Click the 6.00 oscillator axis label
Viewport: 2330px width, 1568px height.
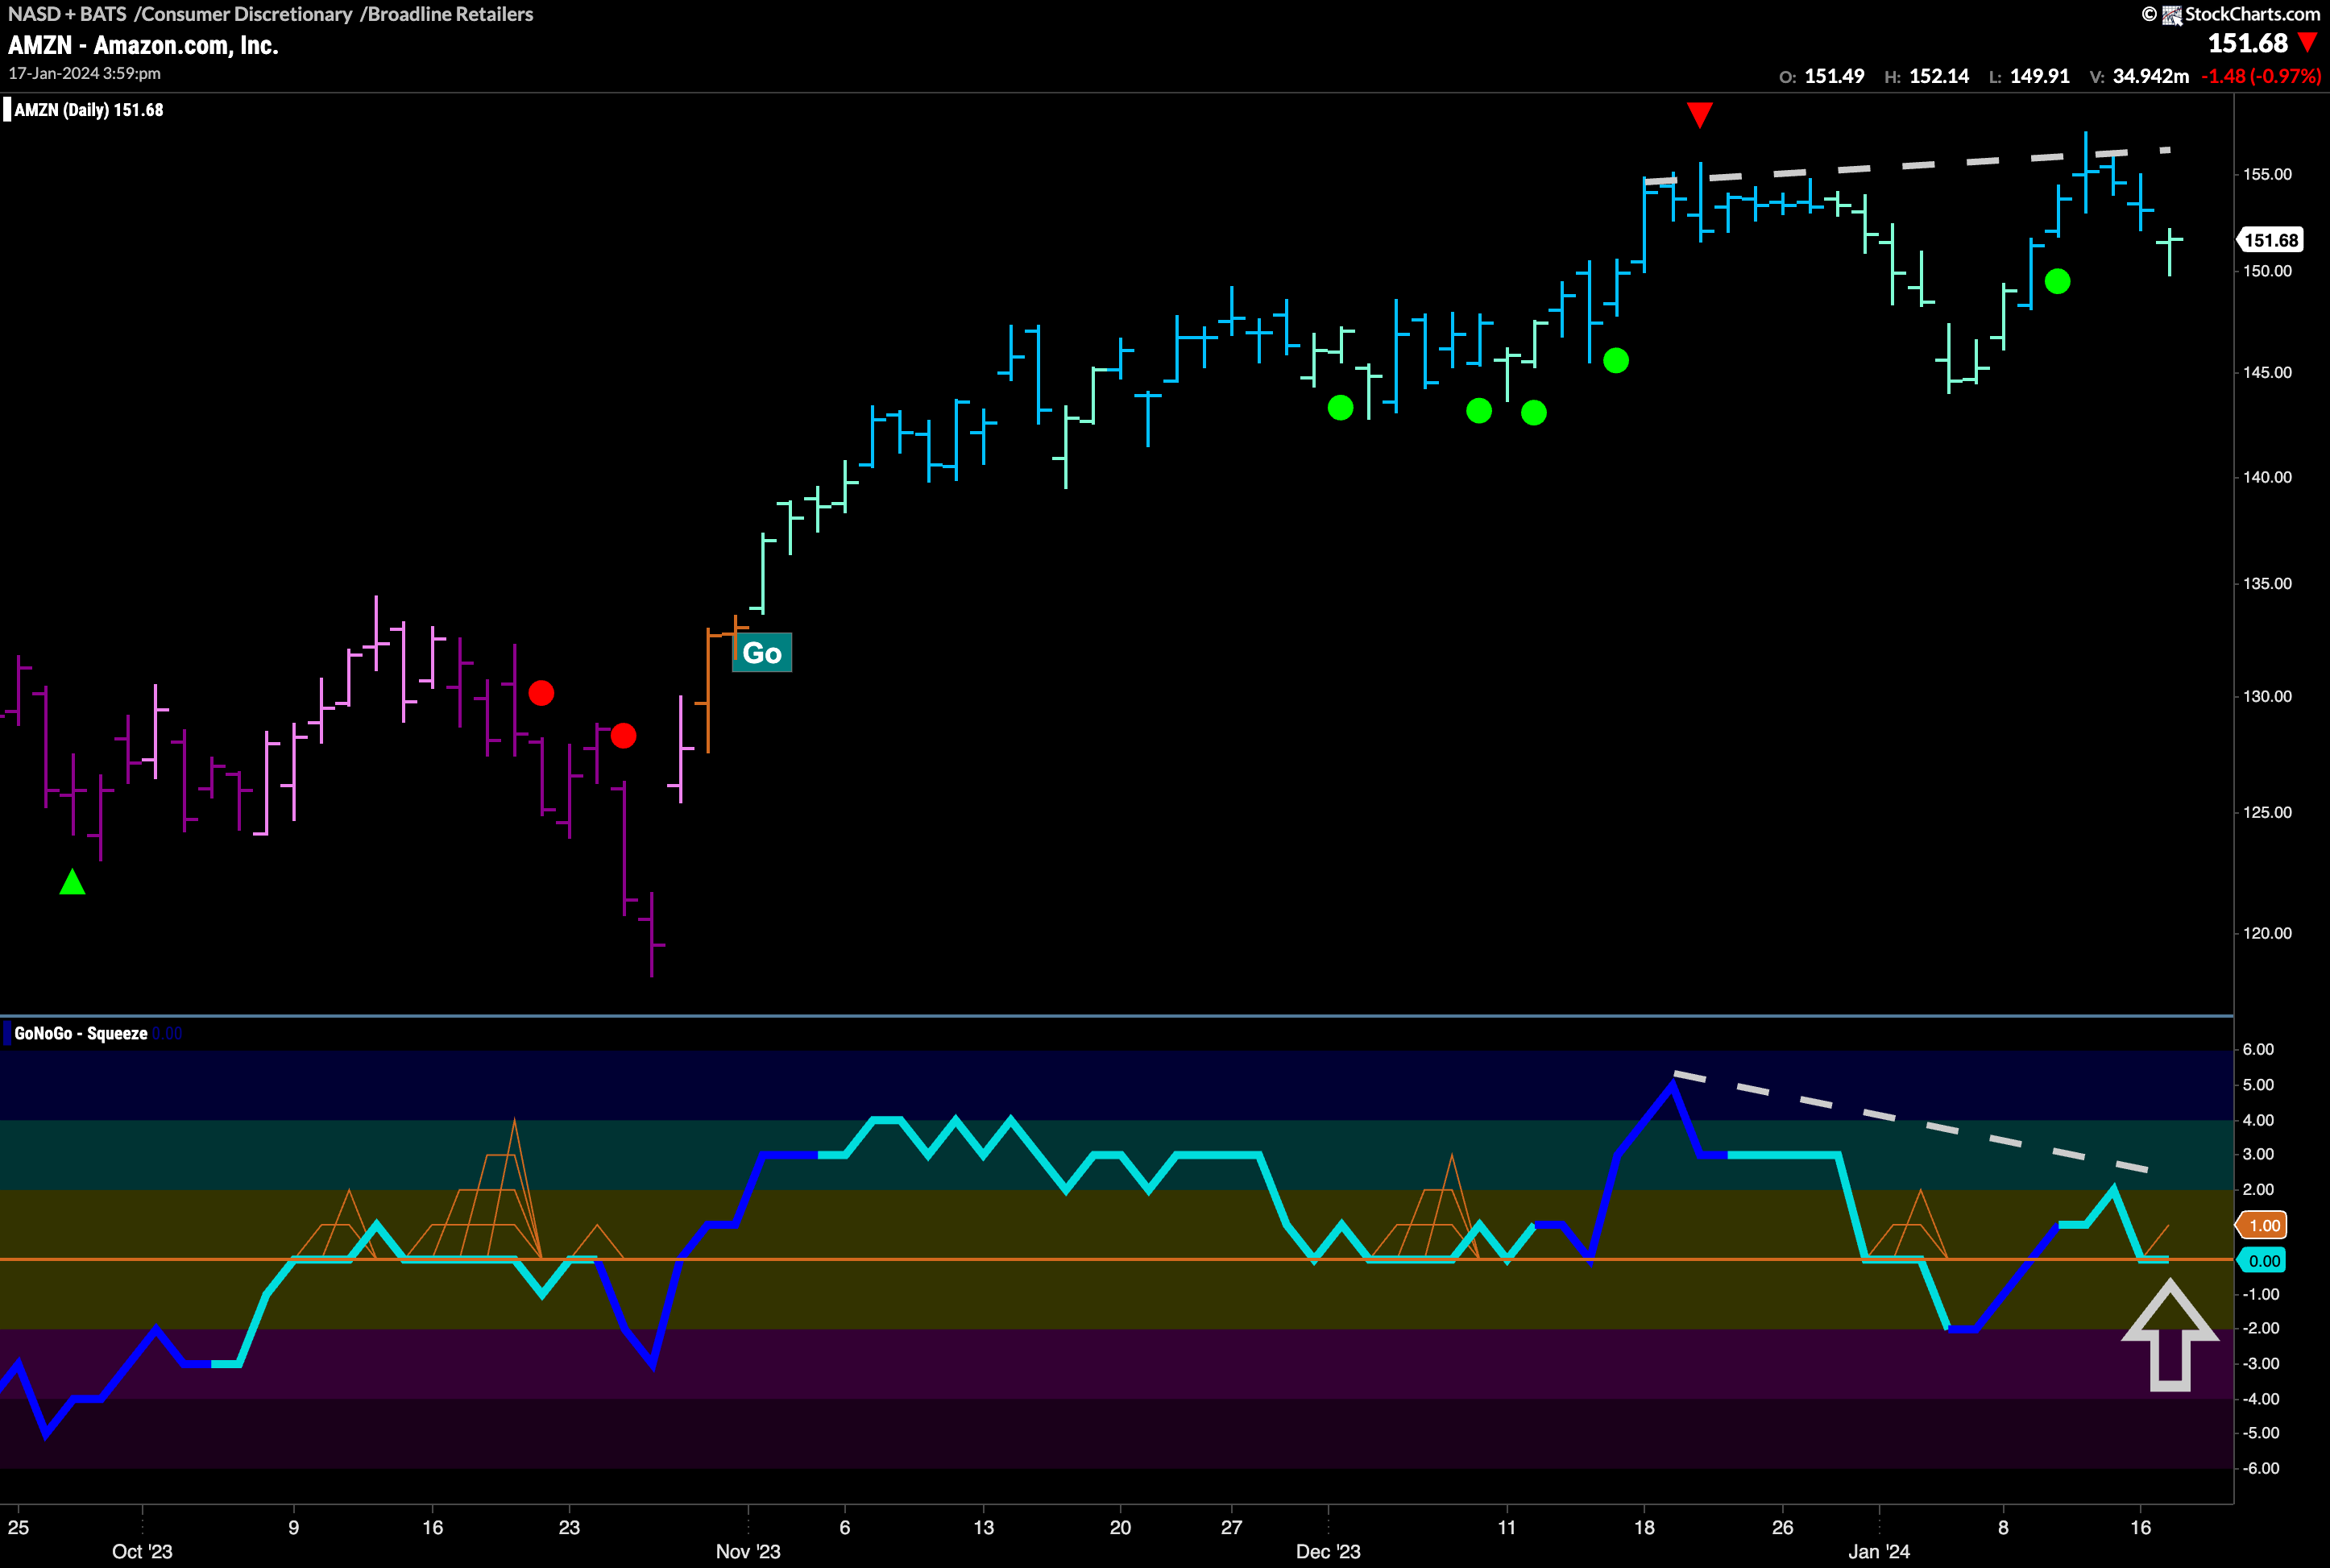tap(2258, 1049)
